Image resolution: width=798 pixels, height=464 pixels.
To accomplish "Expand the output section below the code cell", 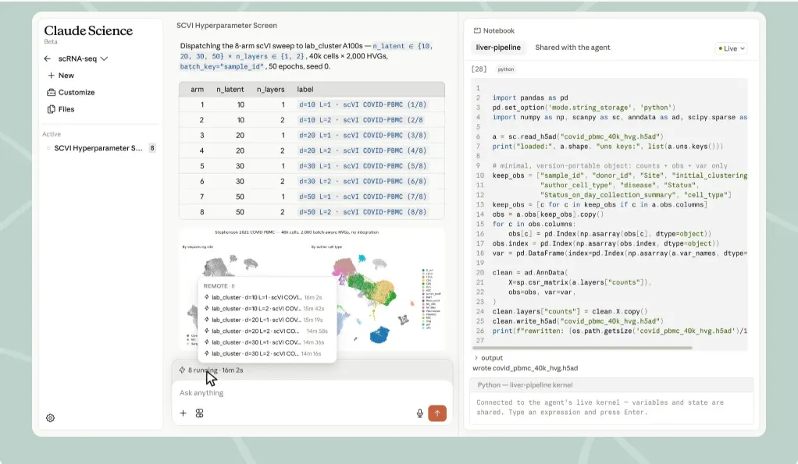I will (x=489, y=358).
